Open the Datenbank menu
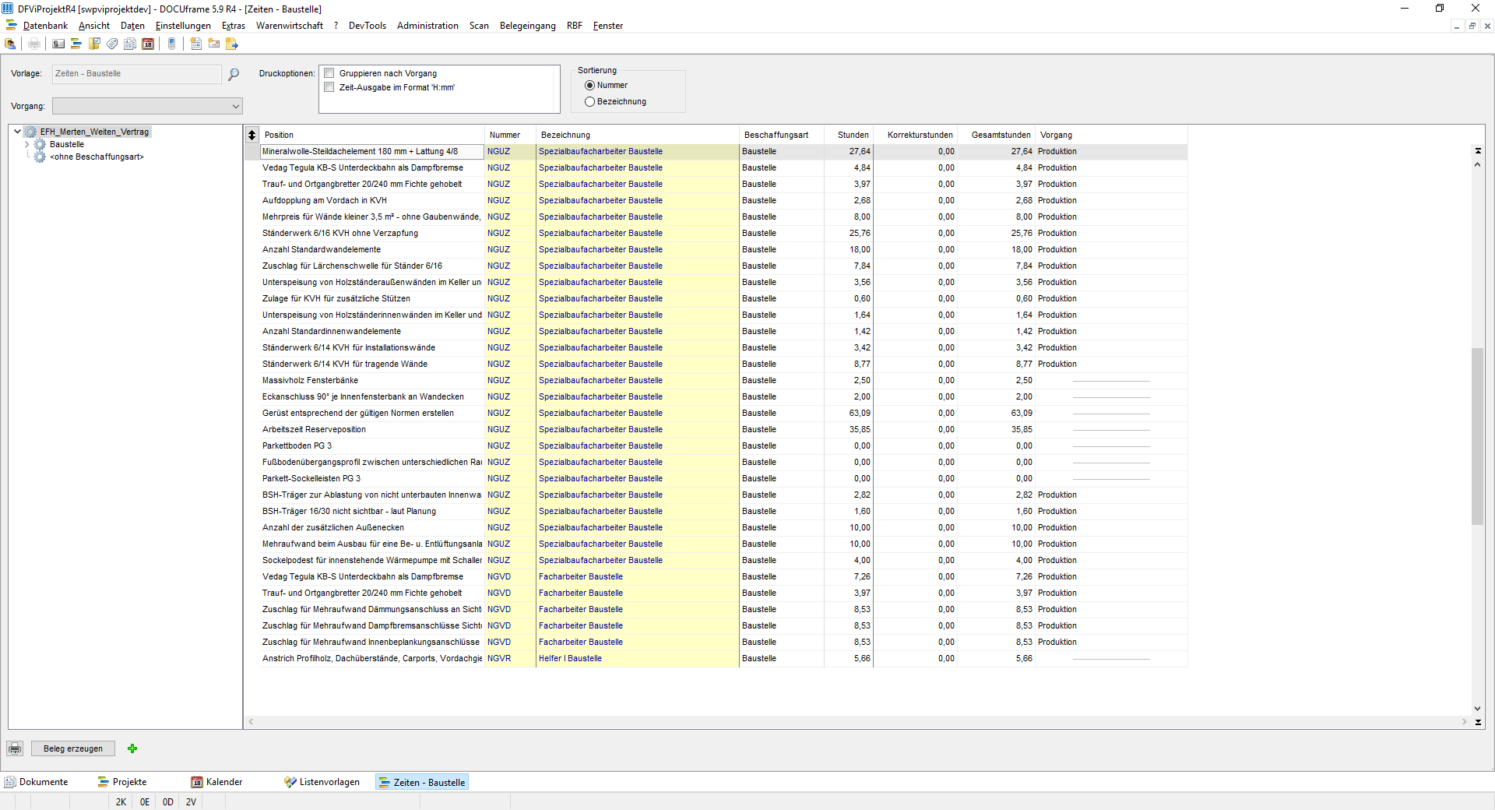The image size is (1495, 810). (45, 26)
